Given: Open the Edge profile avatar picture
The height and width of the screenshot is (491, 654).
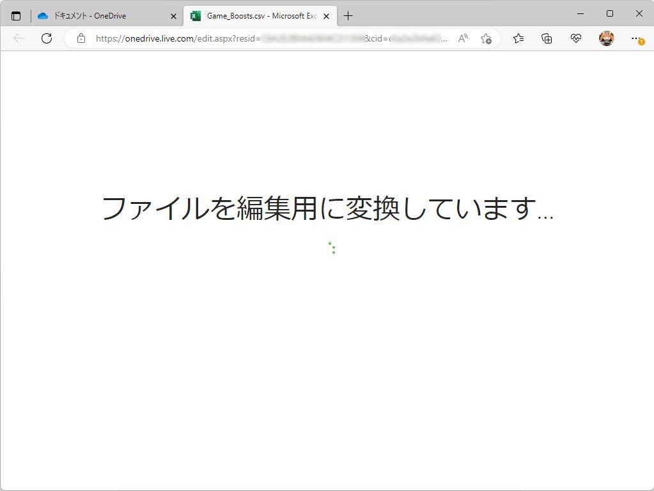Looking at the screenshot, I should pyautogui.click(x=606, y=38).
